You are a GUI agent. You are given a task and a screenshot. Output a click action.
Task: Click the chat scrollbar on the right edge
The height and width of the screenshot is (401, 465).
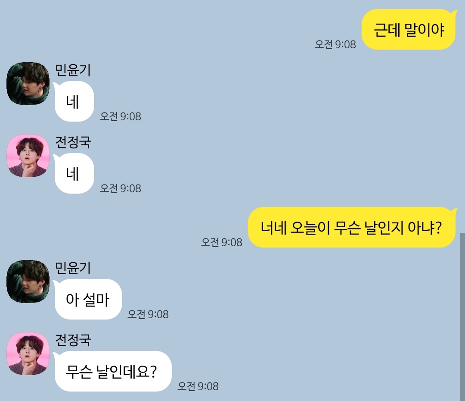(x=462, y=316)
